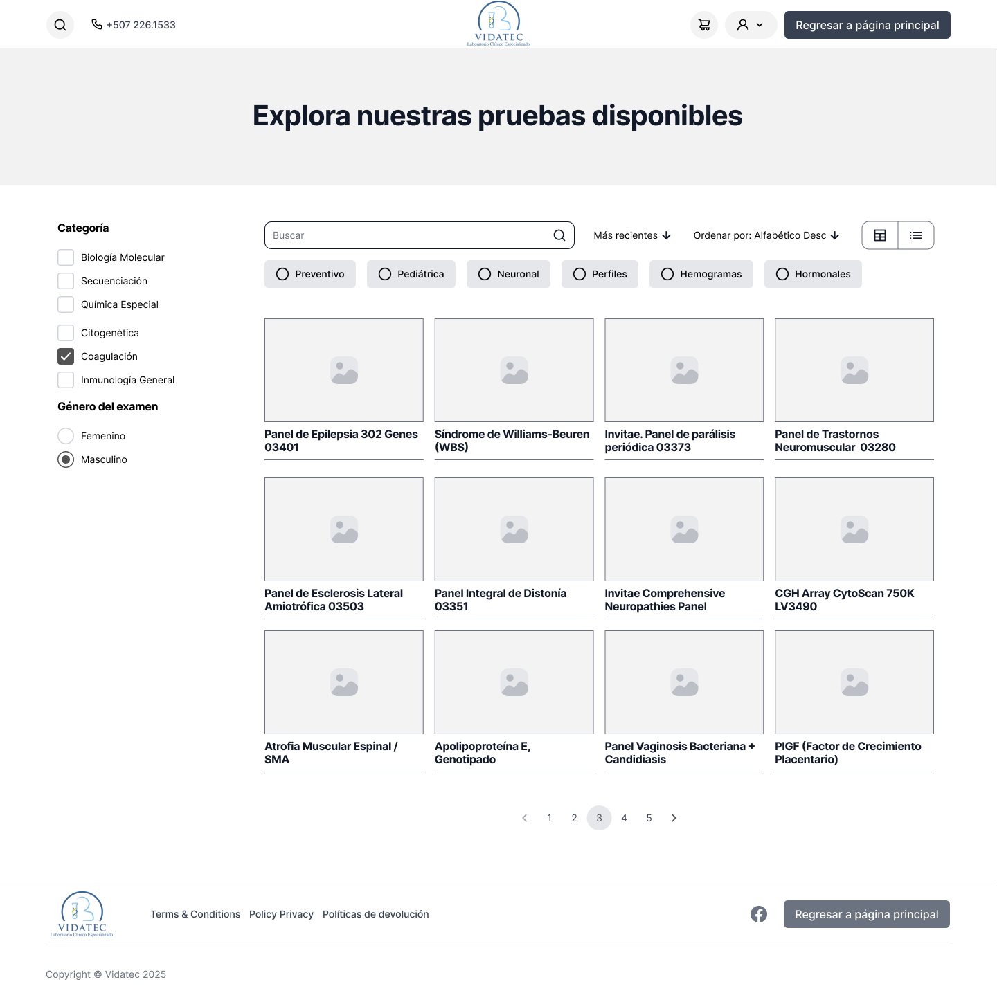Check the Biología Molecular category
This screenshot has width=997, height=1002.
66,257
